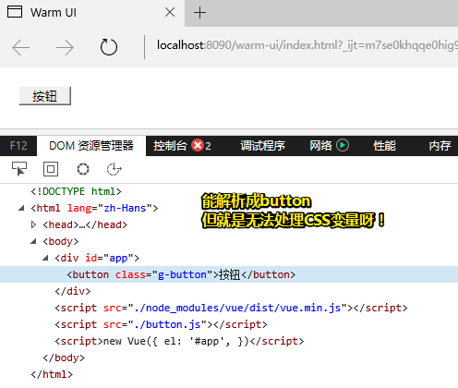Expand the head element node
This screenshot has height=388, width=458.
pos(33,224)
